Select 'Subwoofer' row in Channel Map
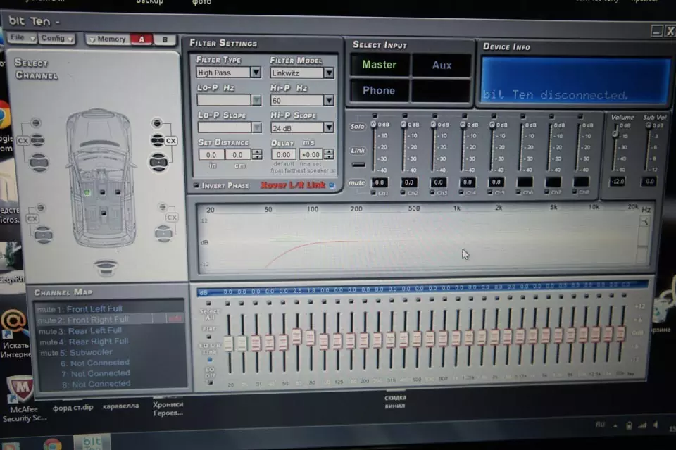 point(110,353)
